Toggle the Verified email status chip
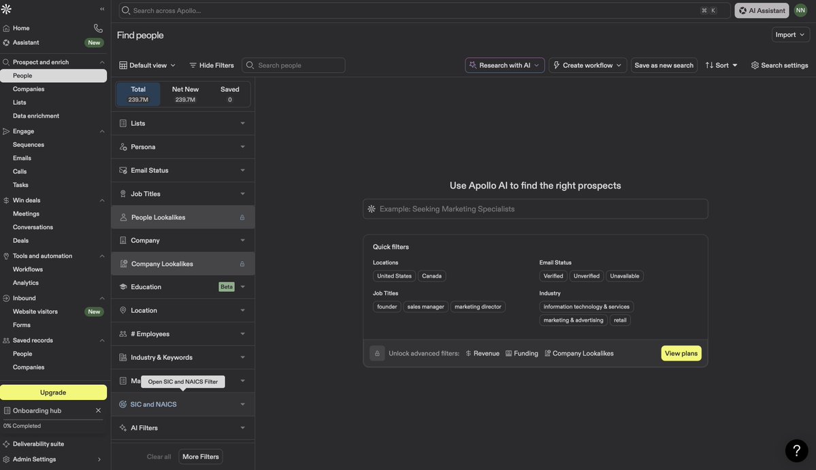Screen dimensions: 816x470 pyautogui.click(x=553, y=276)
